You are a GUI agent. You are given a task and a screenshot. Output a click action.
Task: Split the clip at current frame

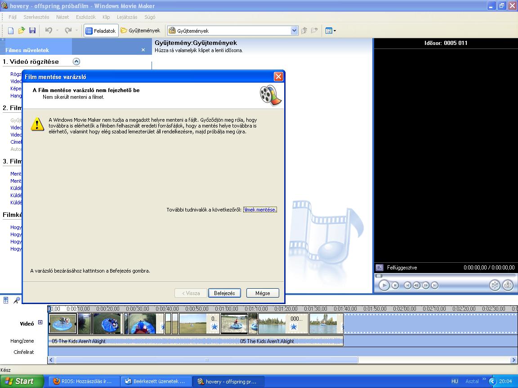[x=495, y=285]
